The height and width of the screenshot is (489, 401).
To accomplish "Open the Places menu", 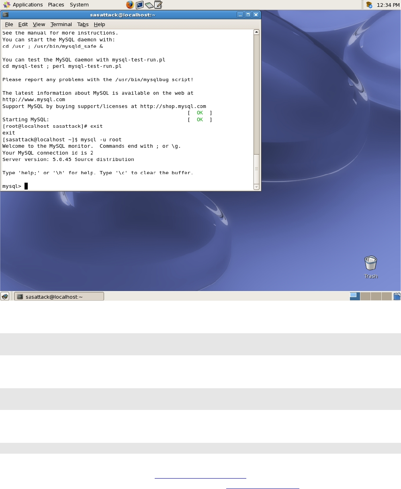I will pyautogui.click(x=56, y=5).
